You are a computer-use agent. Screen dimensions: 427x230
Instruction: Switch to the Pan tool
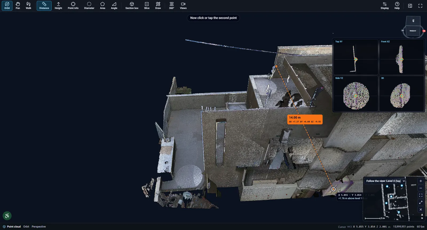tap(18, 6)
